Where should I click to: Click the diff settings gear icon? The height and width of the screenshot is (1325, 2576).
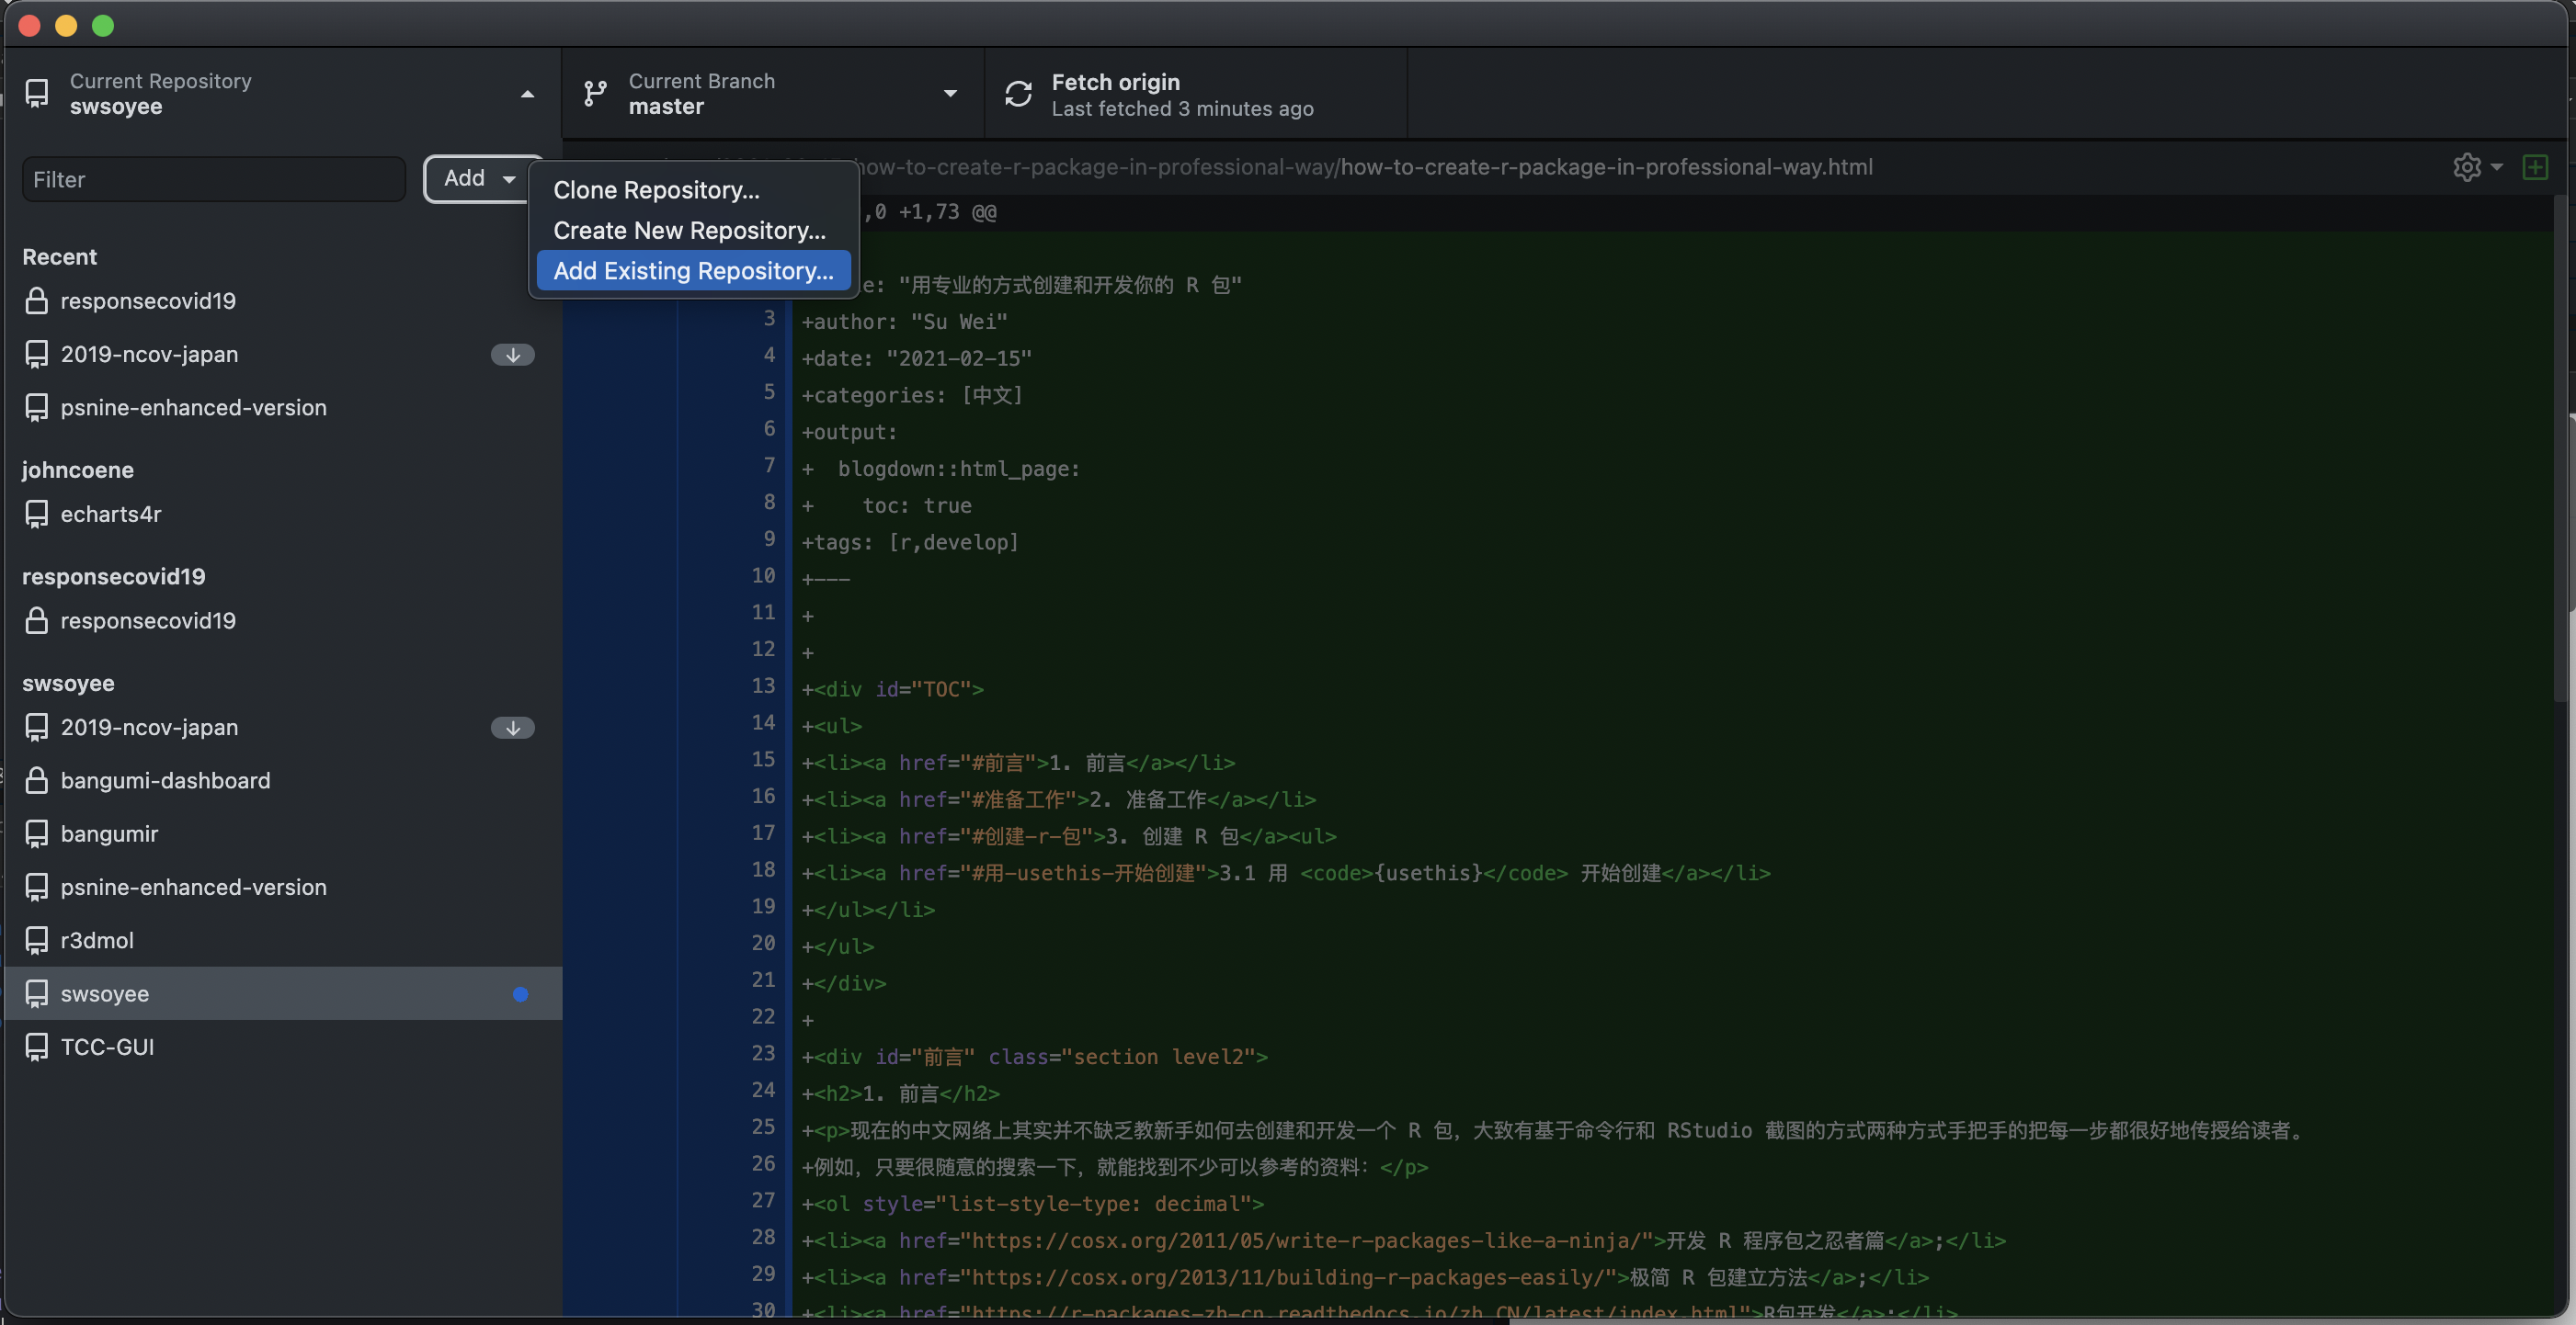coord(2466,167)
